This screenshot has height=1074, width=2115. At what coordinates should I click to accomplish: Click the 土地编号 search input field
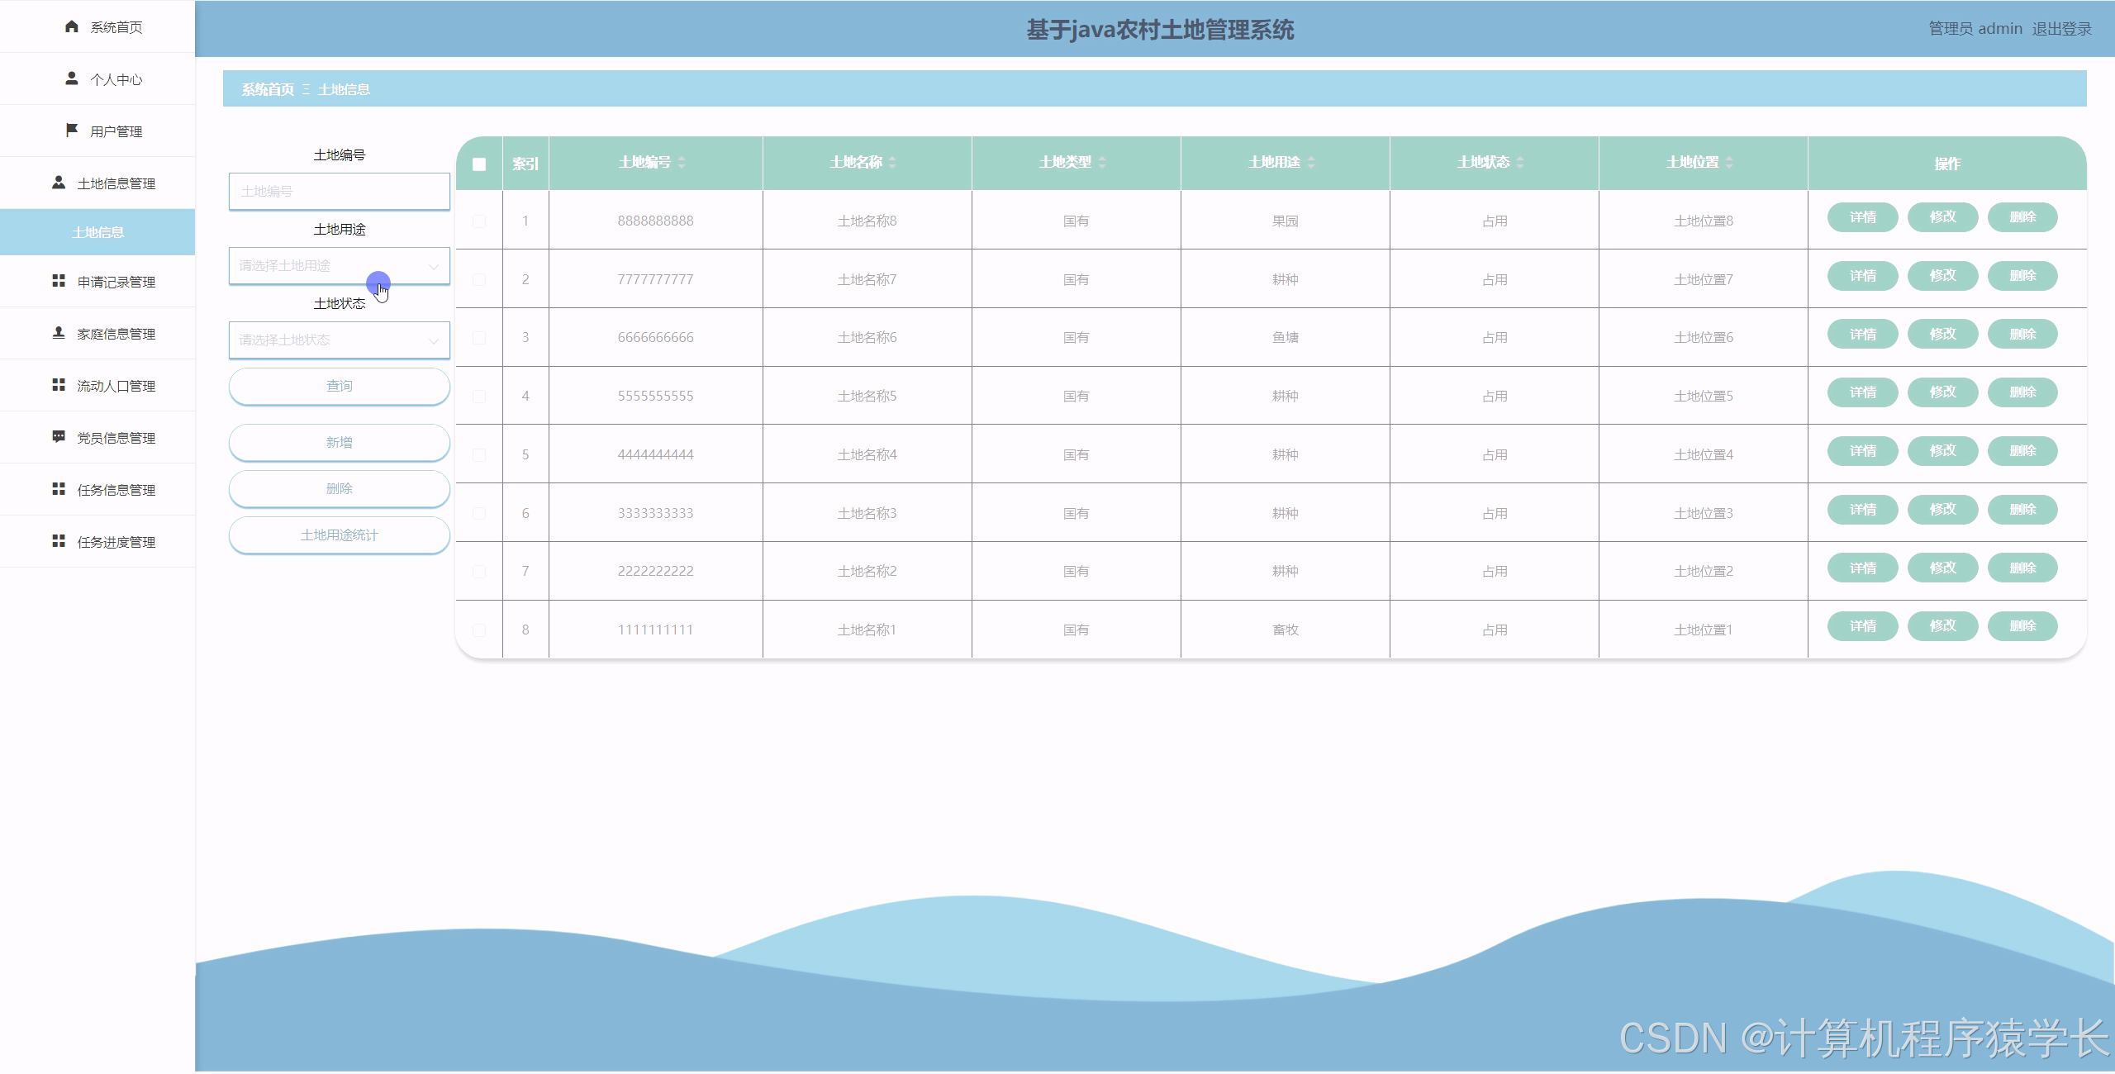click(339, 192)
